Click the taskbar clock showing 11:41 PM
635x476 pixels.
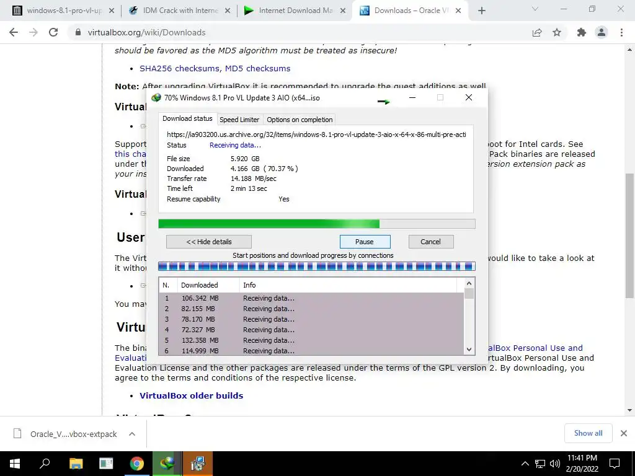582,464
